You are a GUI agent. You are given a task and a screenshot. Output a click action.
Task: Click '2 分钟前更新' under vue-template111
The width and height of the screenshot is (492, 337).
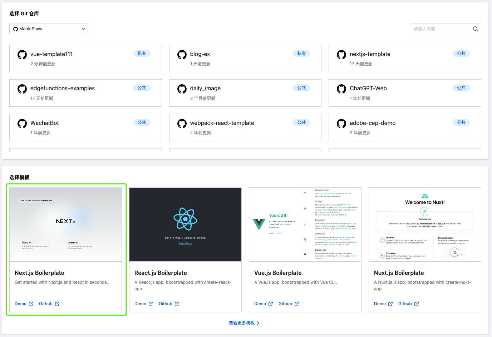[x=43, y=64]
